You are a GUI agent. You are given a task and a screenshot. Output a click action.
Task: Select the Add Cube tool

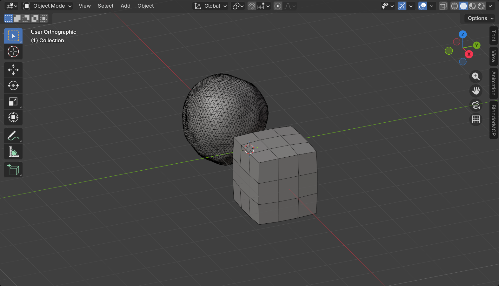tap(13, 170)
